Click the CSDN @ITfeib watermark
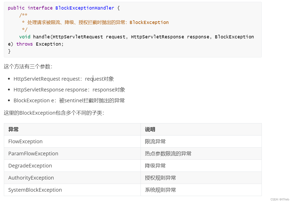This screenshot has height=203, width=293. pyautogui.click(x=280, y=199)
